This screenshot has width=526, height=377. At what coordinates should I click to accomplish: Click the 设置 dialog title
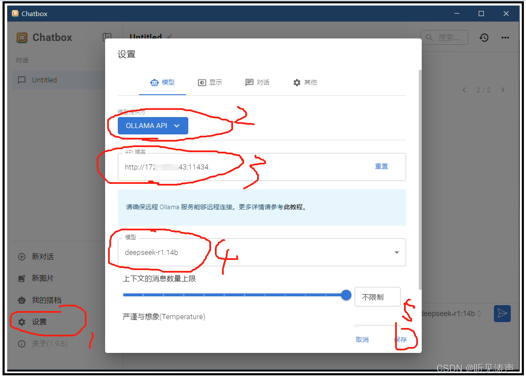coord(127,54)
